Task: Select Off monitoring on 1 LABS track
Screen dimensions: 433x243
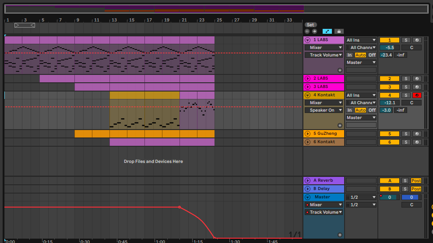Action: [x=372, y=55]
